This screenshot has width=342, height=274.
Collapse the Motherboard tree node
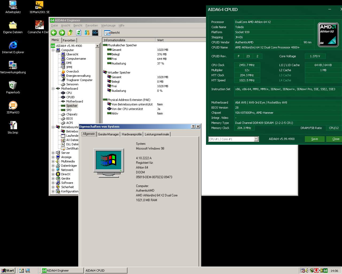point(53,89)
